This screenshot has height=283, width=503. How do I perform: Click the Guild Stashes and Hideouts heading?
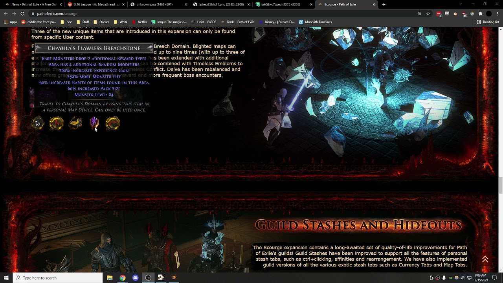[358, 225]
